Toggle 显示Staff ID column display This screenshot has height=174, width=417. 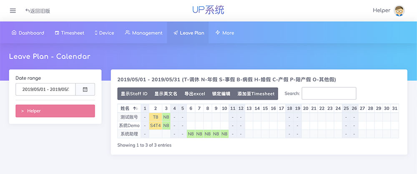(x=134, y=94)
